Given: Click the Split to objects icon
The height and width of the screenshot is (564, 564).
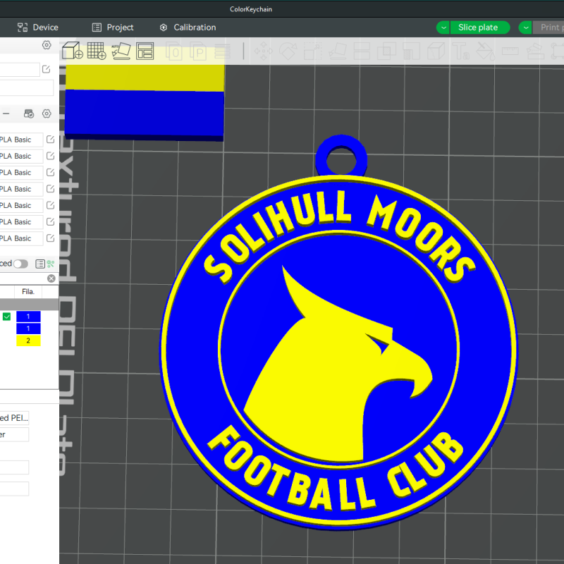Looking at the screenshot, I should tap(173, 51).
